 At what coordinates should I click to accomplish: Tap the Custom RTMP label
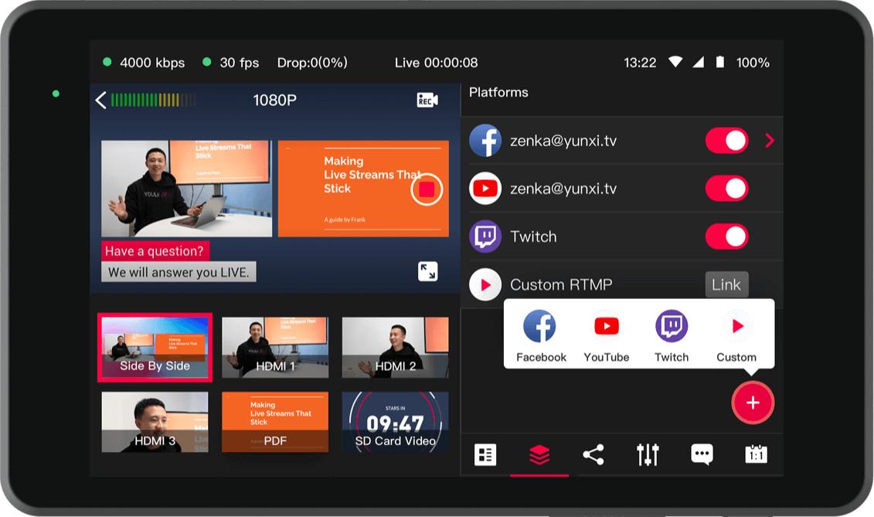(561, 285)
